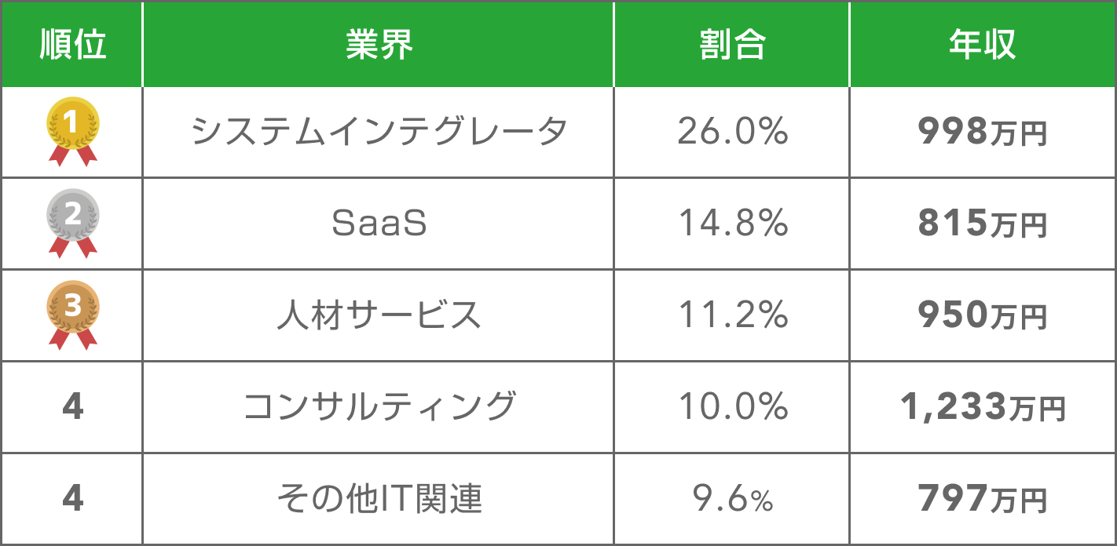Click the コンサルティング industry cell

tap(379, 407)
